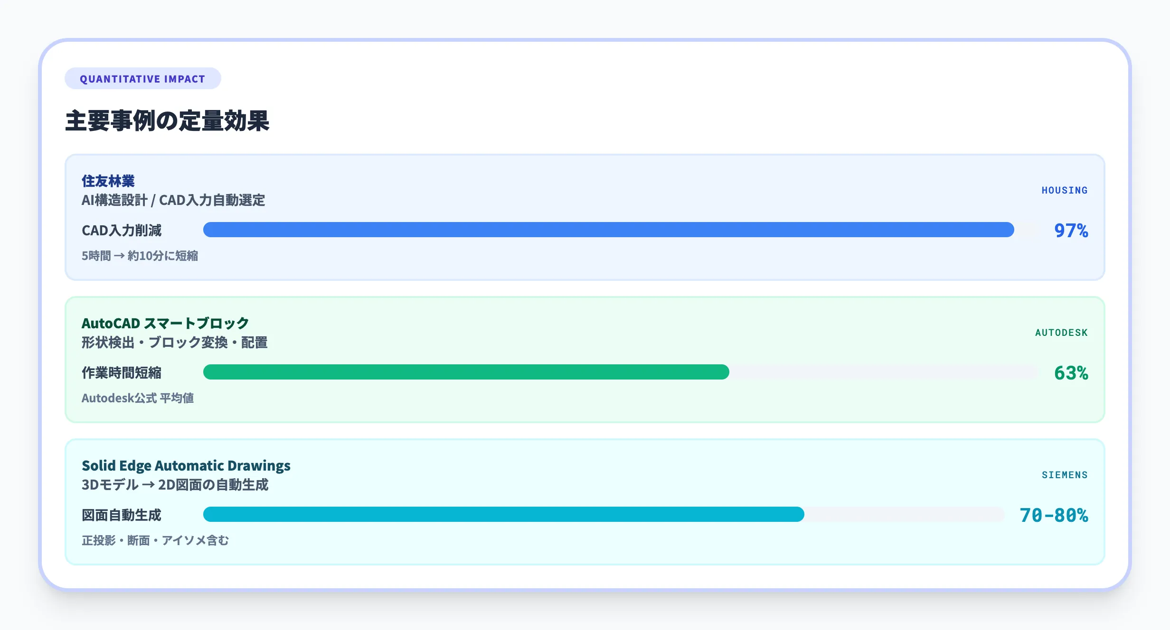Open the 住友林業 case title
Viewport: 1170px width, 630px height.
point(108,181)
